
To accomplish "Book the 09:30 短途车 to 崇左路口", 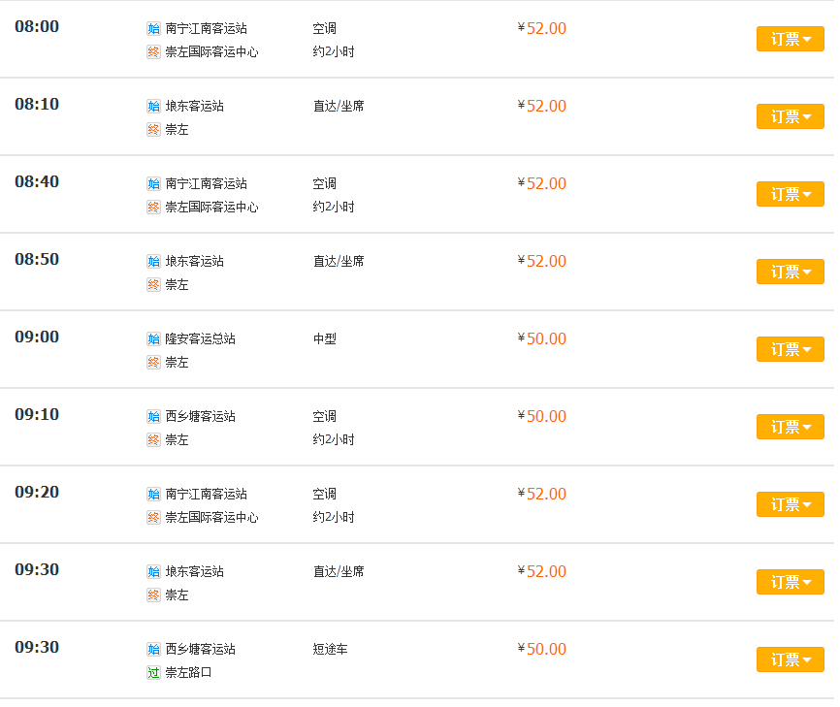I will (x=790, y=659).
